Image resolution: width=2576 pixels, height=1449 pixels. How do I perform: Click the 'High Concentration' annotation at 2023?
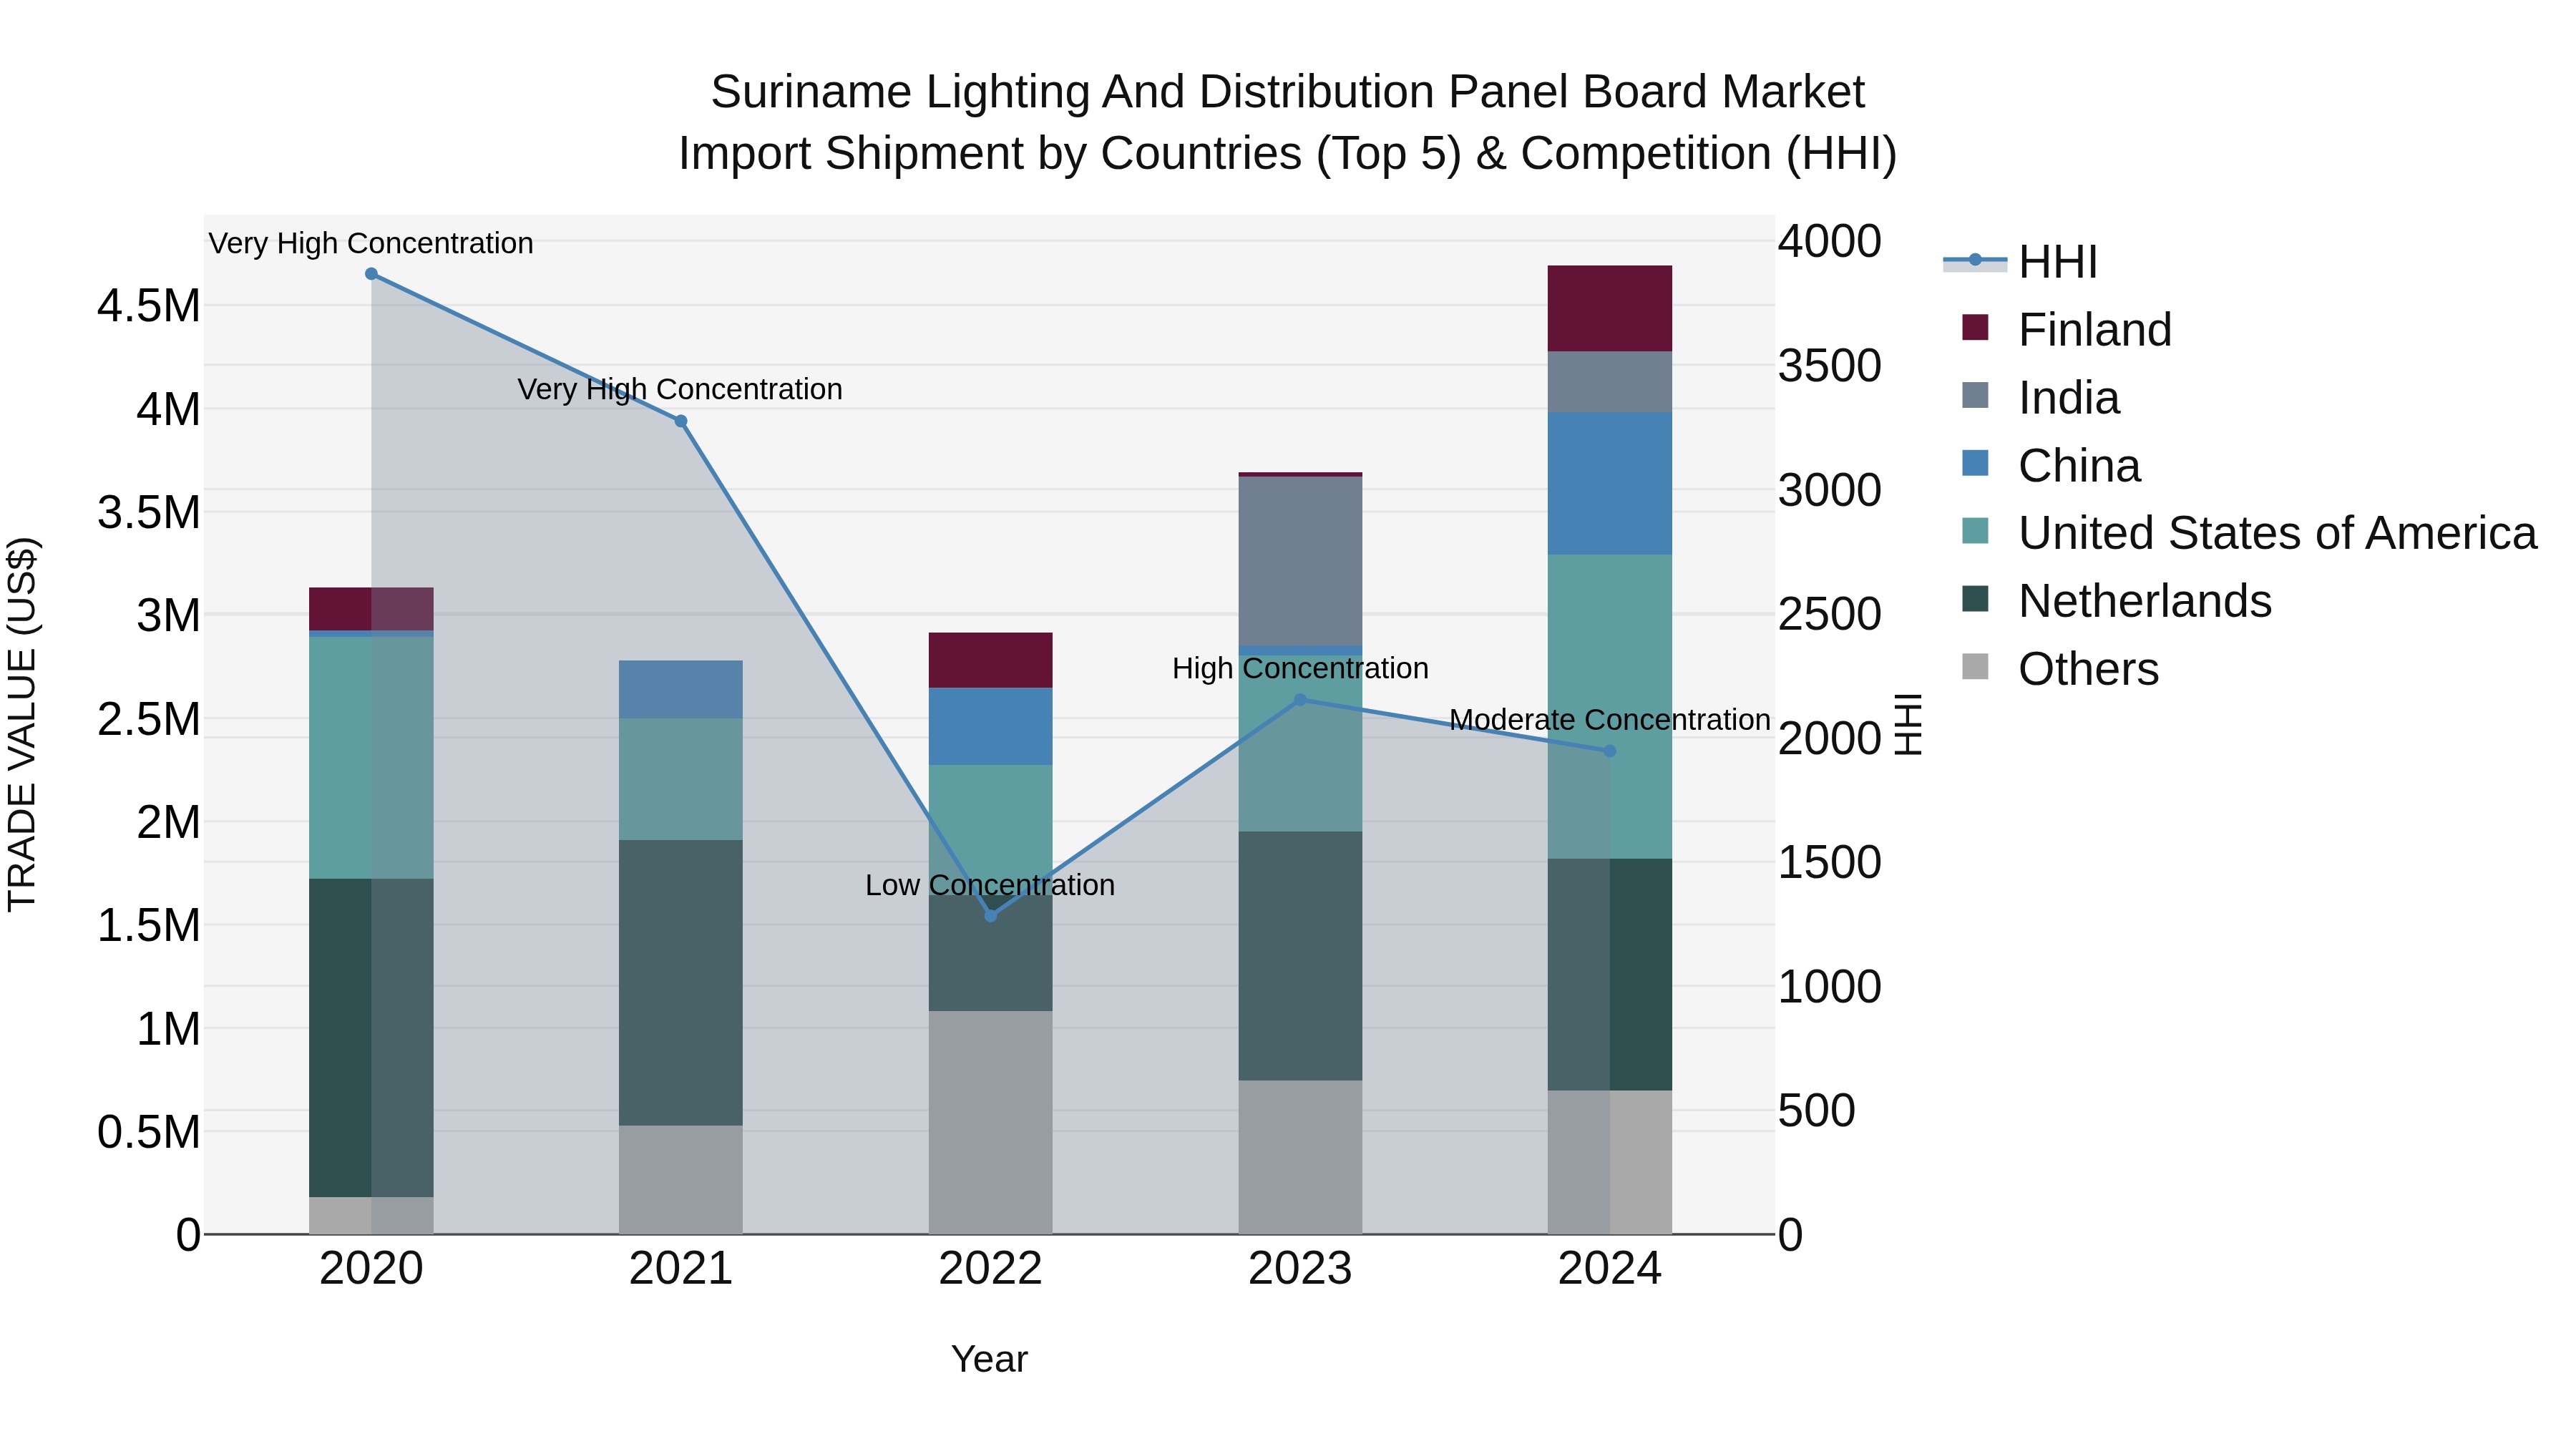[1300, 668]
